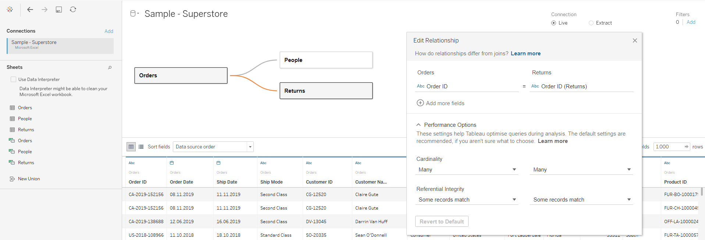Click Abc type icon of Order ID column
Image resolution: width=705 pixels, height=240 pixels.
click(132, 163)
